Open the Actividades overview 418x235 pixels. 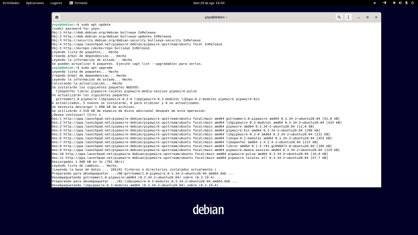click(x=11, y=3)
